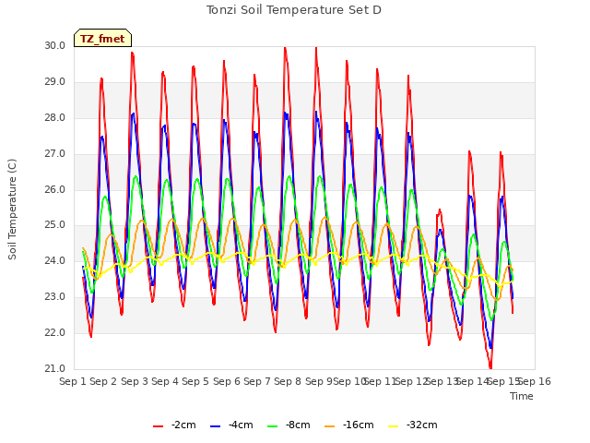Click the red -2cm legend swatch
This screenshot has height=443, width=590.
[158, 426]
